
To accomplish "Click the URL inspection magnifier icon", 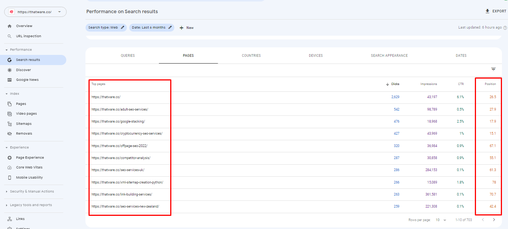I will click(x=9, y=36).
